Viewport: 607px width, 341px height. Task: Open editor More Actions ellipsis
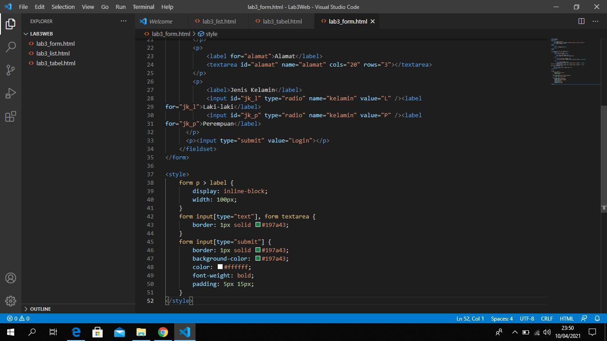click(595, 21)
